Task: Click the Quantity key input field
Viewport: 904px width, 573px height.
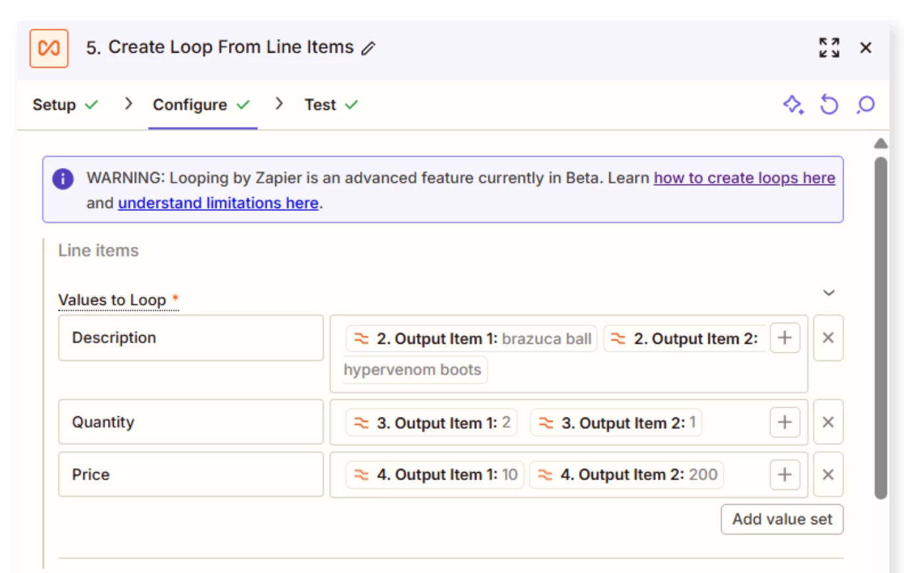Action: 191,422
